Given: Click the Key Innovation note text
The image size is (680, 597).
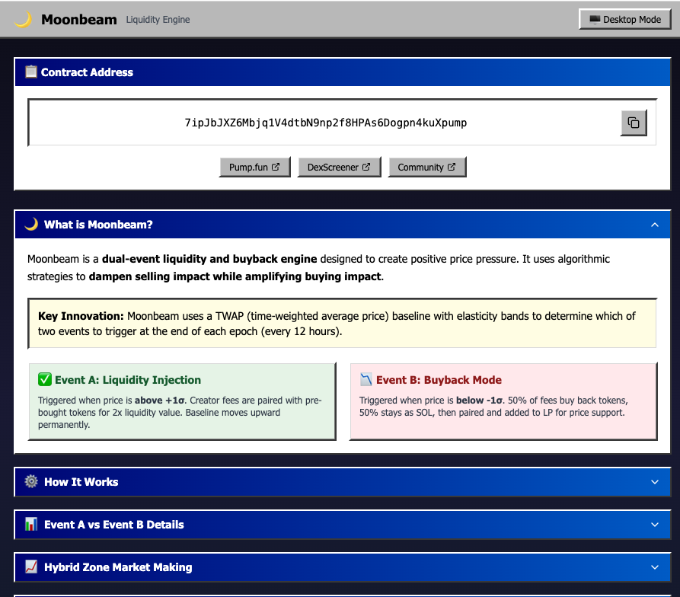Looking at the screenshot, I should (337, 324).
